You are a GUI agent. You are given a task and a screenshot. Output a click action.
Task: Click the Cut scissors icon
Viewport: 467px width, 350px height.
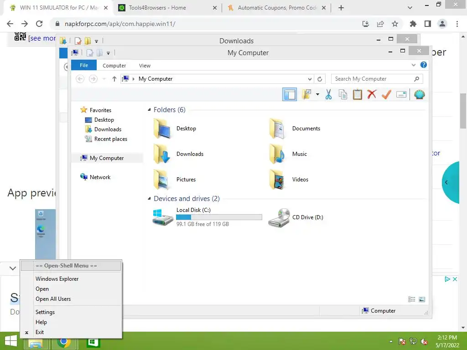[x=328, y=95]
